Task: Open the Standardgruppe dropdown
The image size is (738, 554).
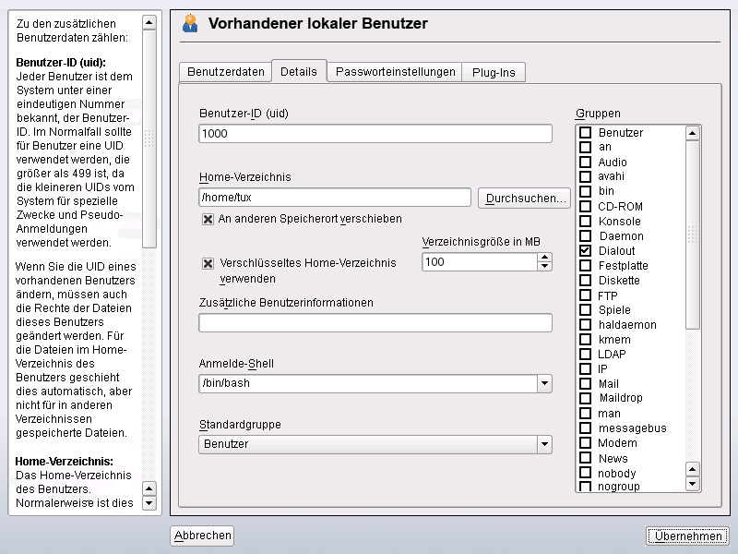Action: 544,444
